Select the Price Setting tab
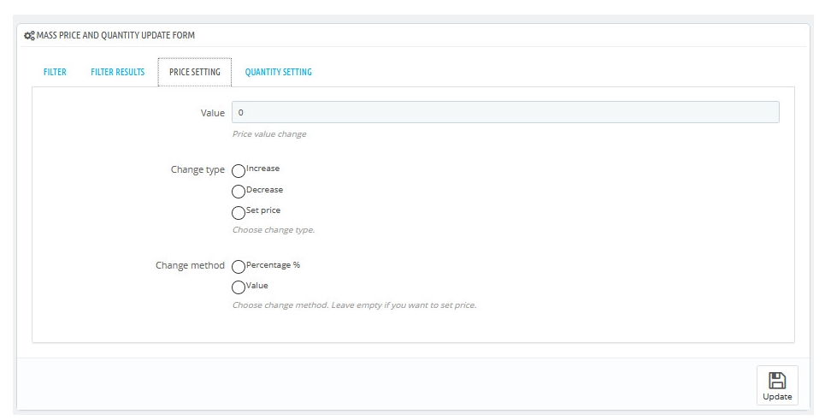 [x=195, y=72]
